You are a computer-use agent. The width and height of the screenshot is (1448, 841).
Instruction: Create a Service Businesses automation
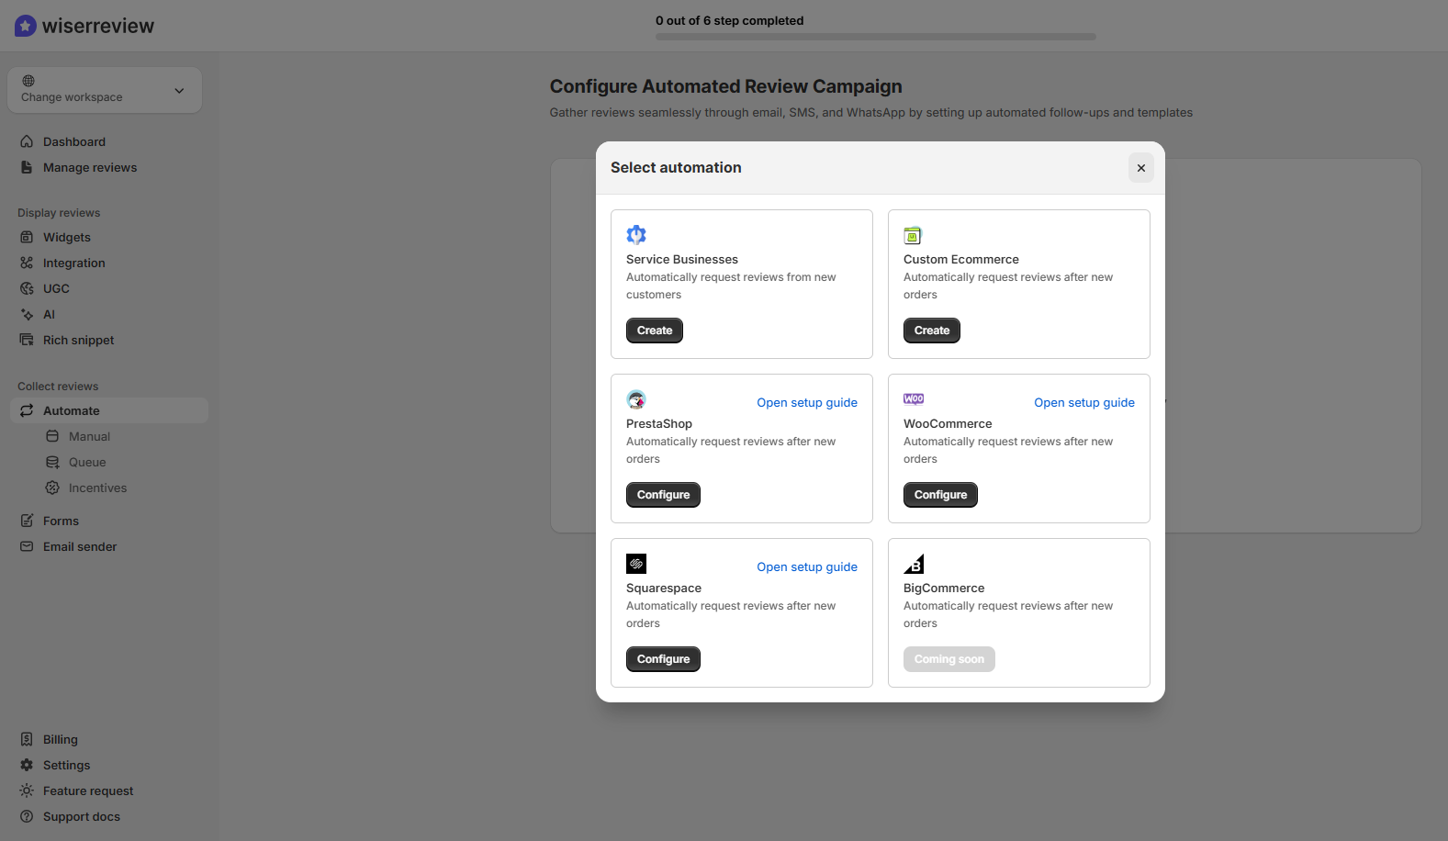coord(654,331)
